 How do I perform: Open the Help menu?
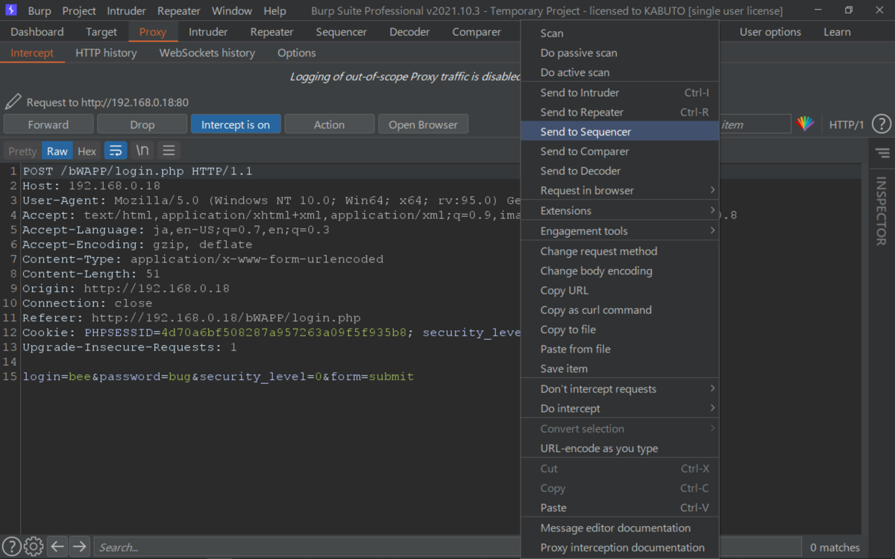coord(274,10)
